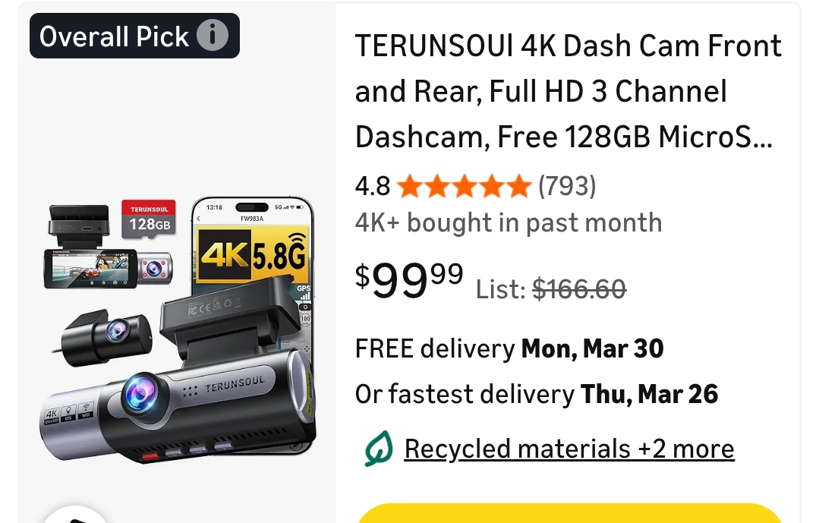Click the small rear camera with cable

pos(106,332)
